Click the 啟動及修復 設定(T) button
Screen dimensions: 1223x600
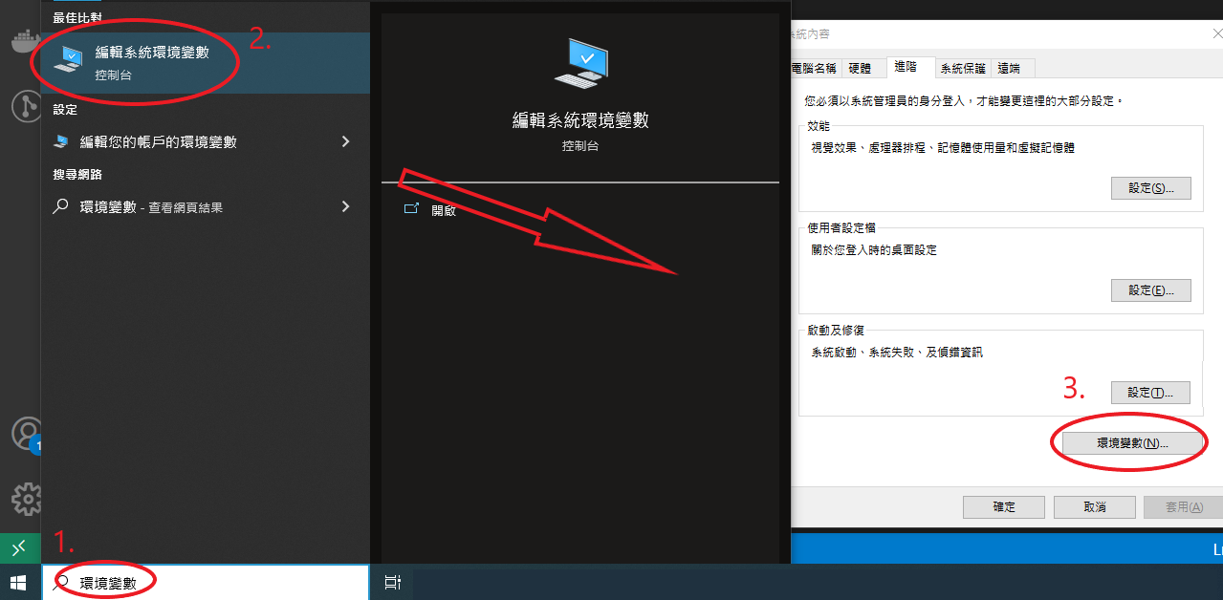coord(1149,392)
